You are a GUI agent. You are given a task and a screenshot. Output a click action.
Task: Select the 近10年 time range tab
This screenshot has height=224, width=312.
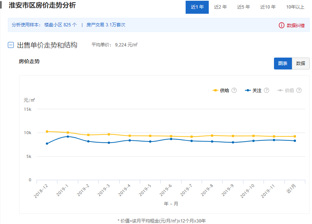point(268,7)
